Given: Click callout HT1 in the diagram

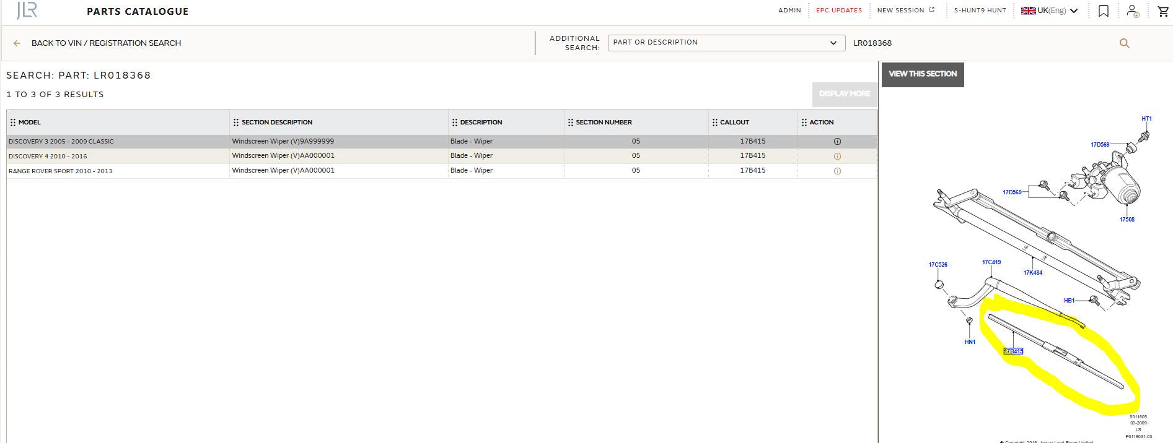Looking at the screenshot, I should (1147, 119).
